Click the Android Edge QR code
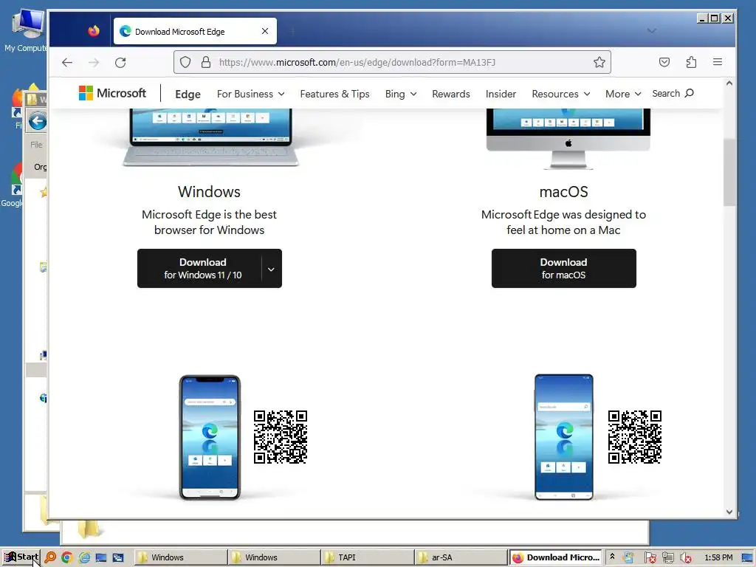Viewport: 756px width, 567px height. pyautogui.click(x=634, y=437)
